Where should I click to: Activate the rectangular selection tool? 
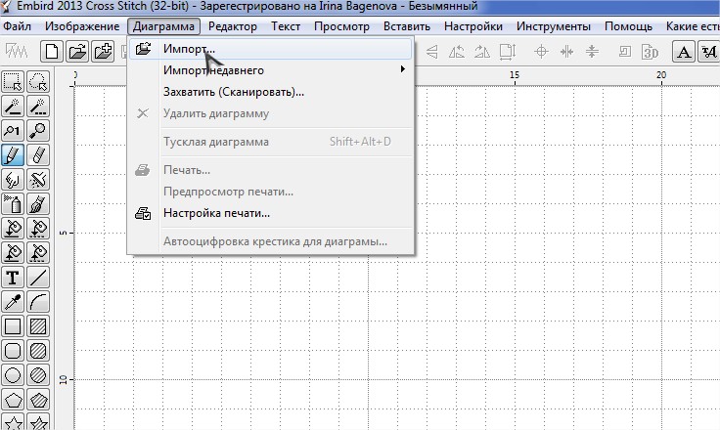tap(14, 81)
